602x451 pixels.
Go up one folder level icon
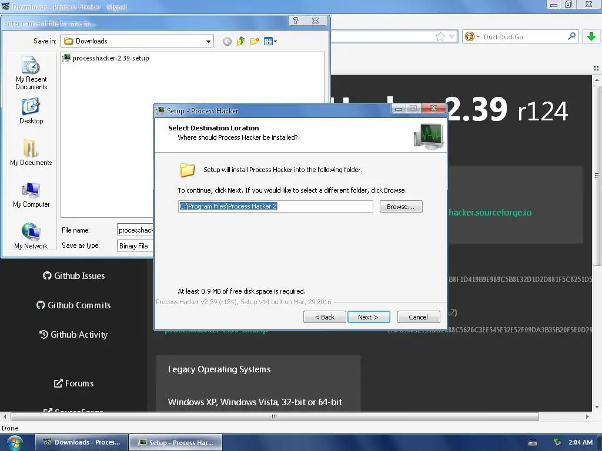point(240,41)
